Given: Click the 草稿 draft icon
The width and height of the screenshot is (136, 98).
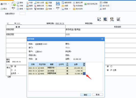Looking at the screenshot, I should click(x=18, y=9).
